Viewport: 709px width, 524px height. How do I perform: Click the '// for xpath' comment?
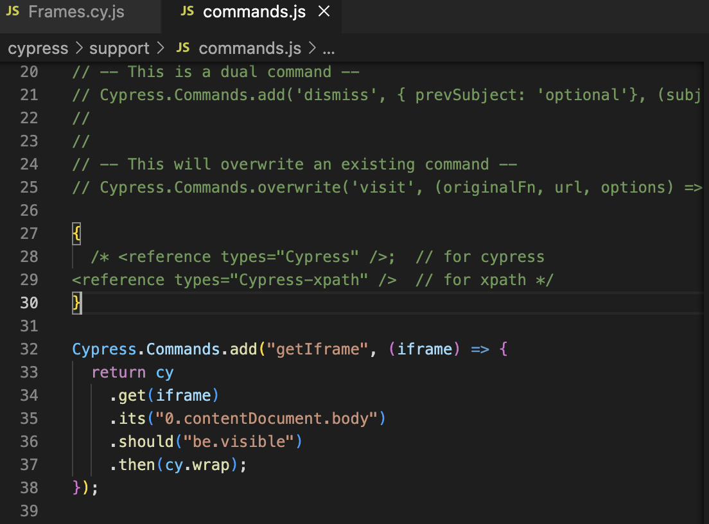click(470, 280)
